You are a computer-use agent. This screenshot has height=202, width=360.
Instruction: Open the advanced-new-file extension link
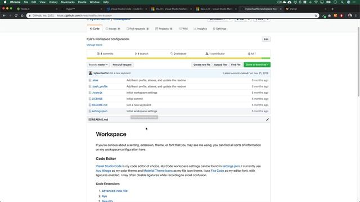click(x=115, y=191)
